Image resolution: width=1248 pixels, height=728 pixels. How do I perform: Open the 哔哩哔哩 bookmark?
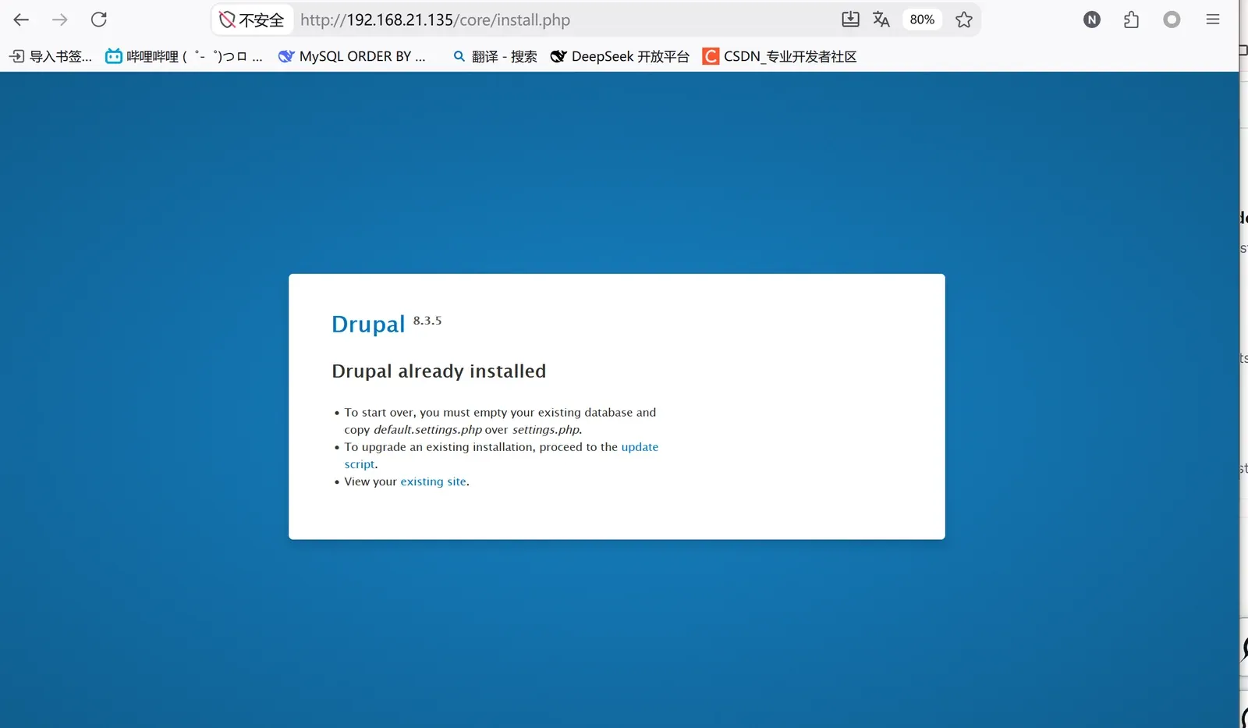184,56
